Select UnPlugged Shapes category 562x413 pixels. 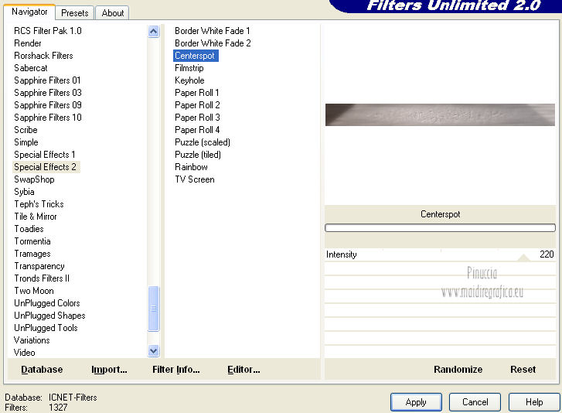(49, 316)
